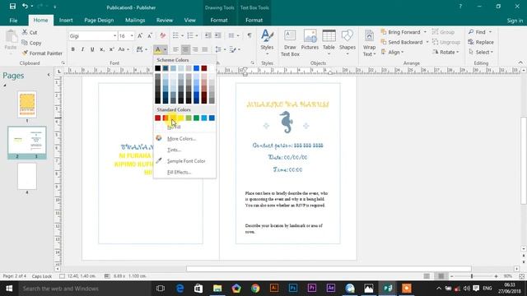Toggle special characters paragraph mark
The image size is (527, 296).
pos(250,35)
